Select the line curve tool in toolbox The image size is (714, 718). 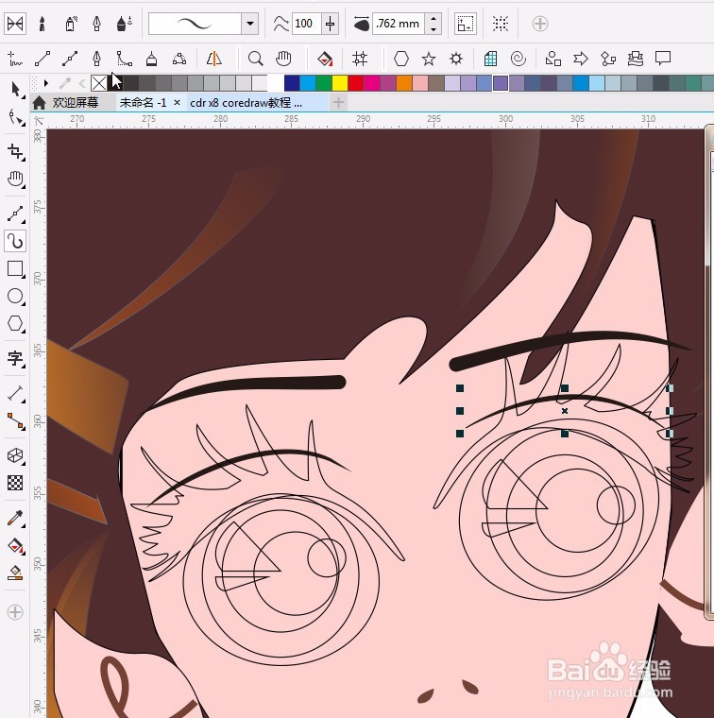[15, 214]
